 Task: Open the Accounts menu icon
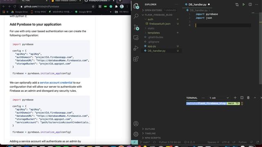click(136, 123)
